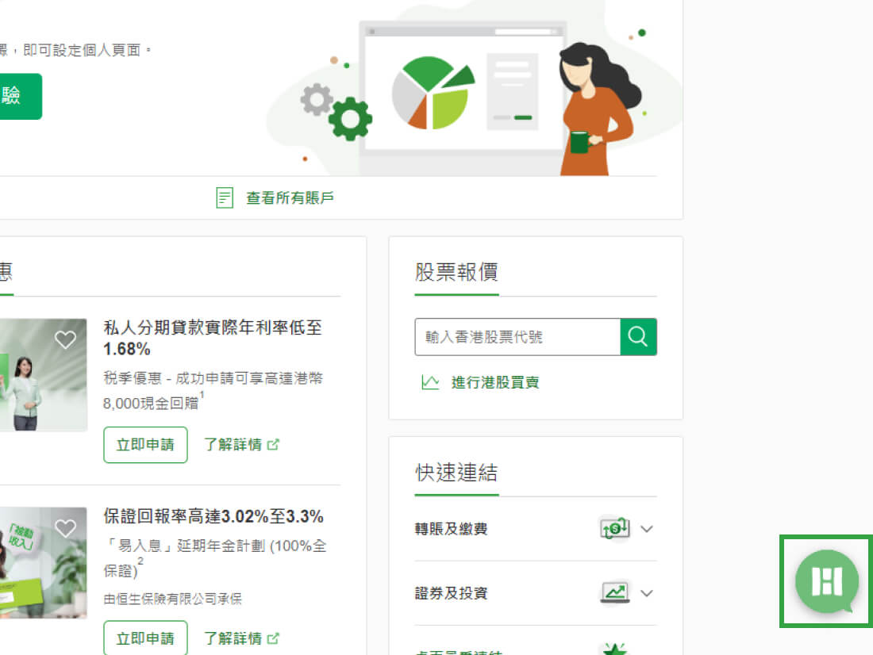This screenshot has width=873, height=655.
Task: Click the stock code input field
Action: tap(517, 337)
